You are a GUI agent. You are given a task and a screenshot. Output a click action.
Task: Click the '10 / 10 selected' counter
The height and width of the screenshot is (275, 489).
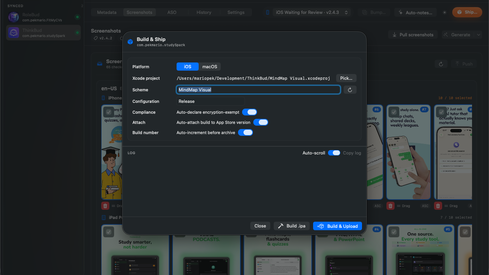point(455,98)
